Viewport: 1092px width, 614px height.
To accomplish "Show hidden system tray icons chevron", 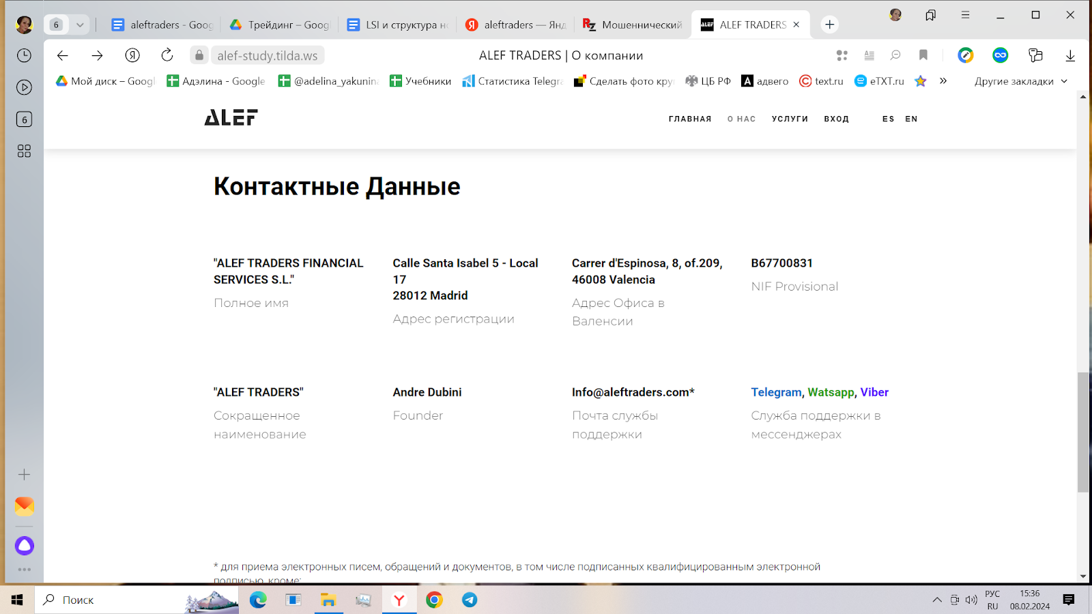I will point(937,600).
